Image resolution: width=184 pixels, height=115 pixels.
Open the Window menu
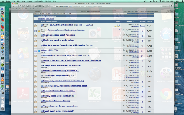coord(48,1)
